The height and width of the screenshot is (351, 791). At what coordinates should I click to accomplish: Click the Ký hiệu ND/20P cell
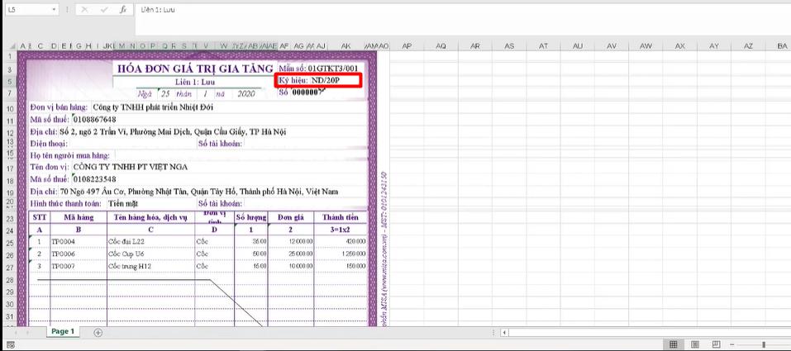tap(318, 80)
